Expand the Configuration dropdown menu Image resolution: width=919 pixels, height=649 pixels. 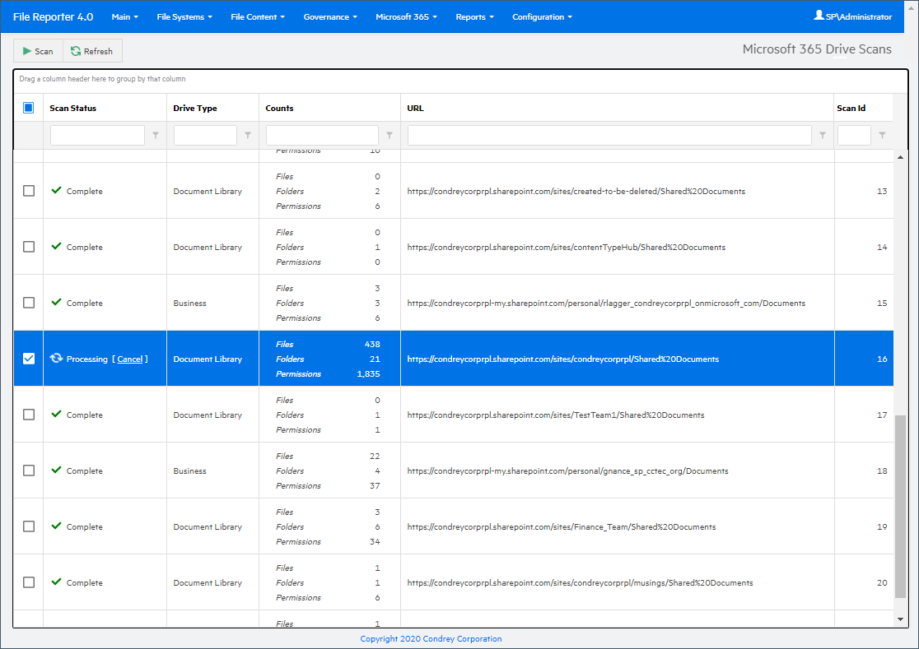coord(542,16)
